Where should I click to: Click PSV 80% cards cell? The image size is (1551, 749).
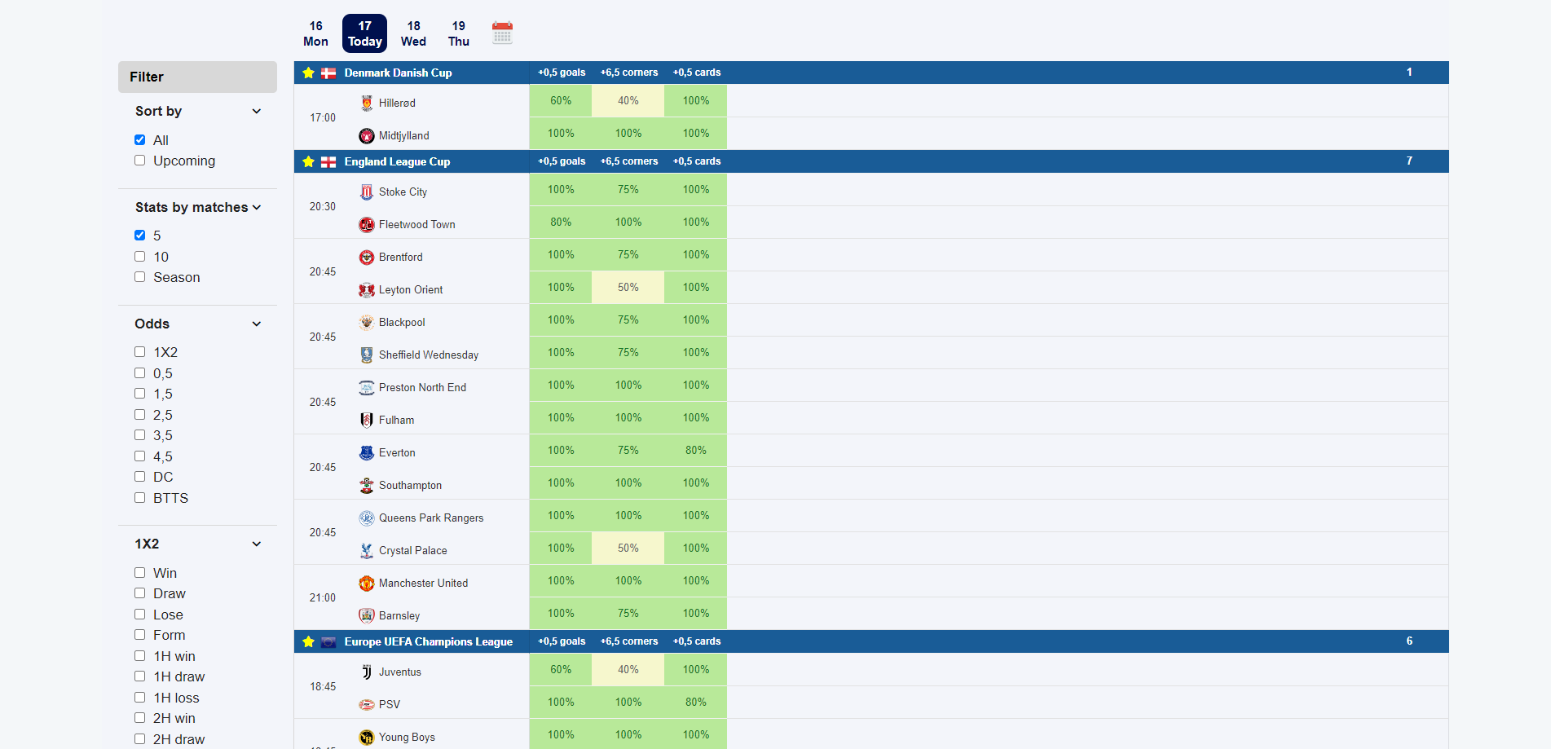tap(696, 703)
